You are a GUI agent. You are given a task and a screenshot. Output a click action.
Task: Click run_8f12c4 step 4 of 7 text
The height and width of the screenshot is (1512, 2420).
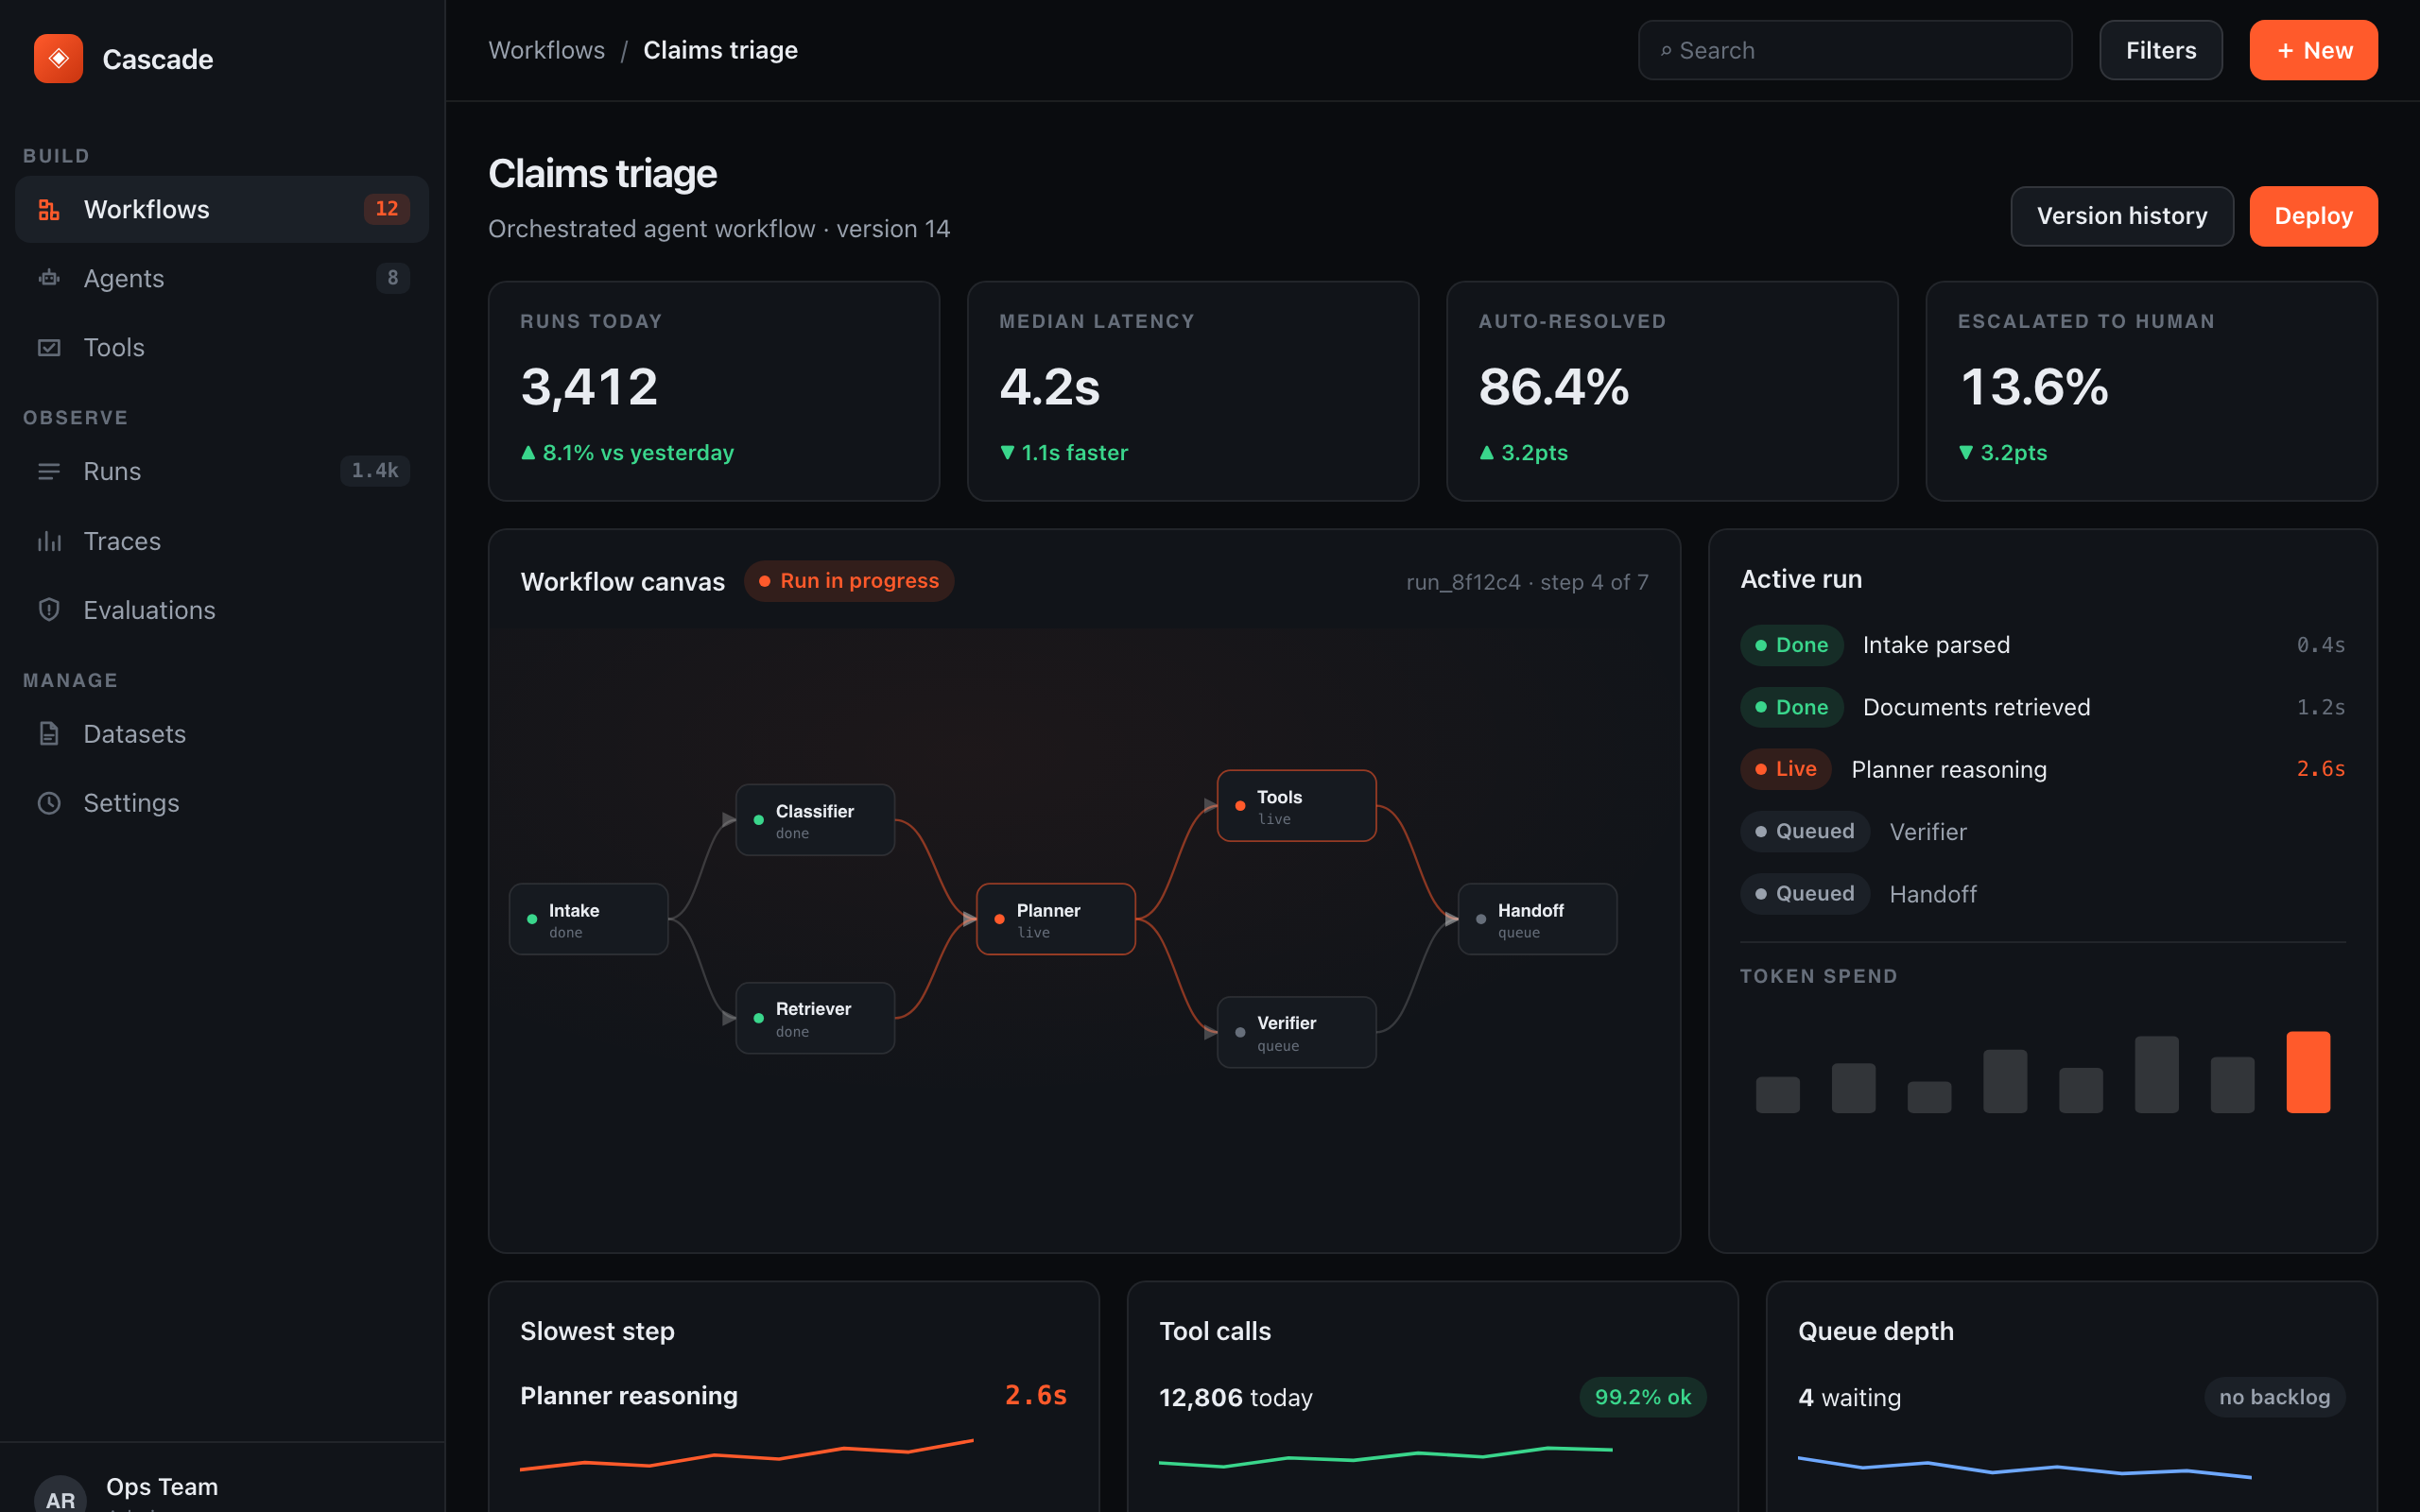coord(1527,582)
